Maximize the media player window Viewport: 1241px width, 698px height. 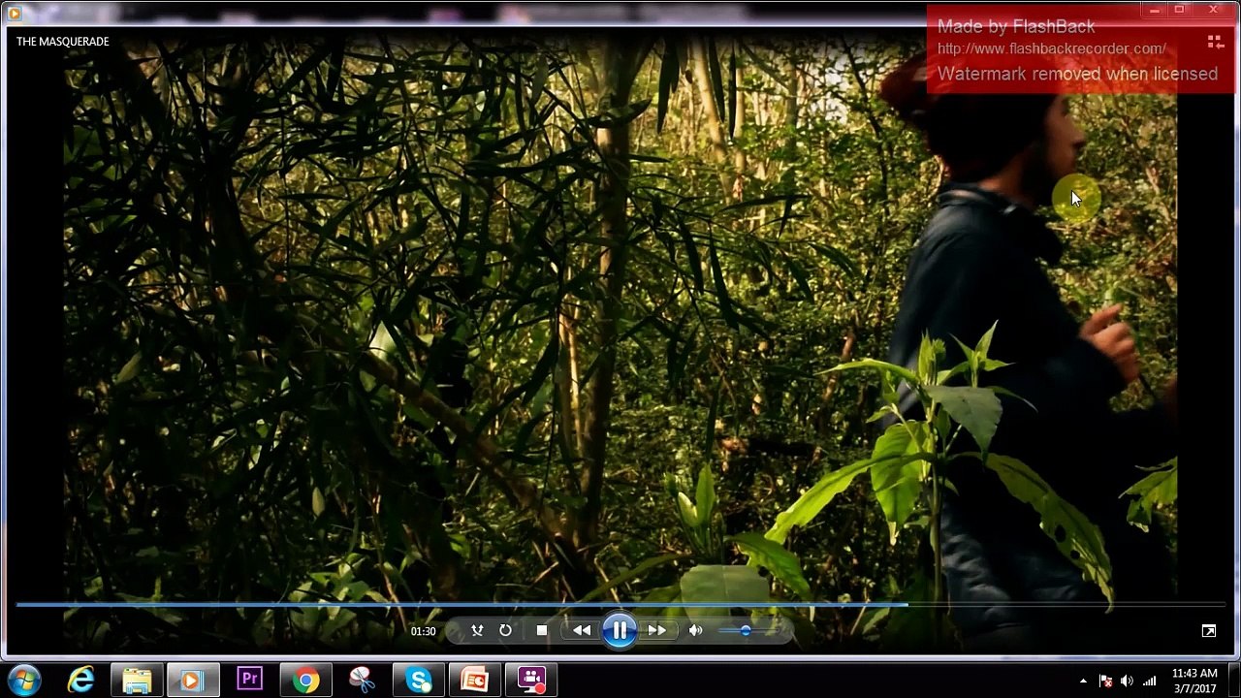pos(1179,10)
